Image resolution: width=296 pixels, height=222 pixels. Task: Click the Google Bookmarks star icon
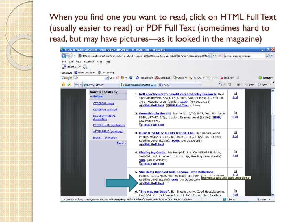[137, 78]
